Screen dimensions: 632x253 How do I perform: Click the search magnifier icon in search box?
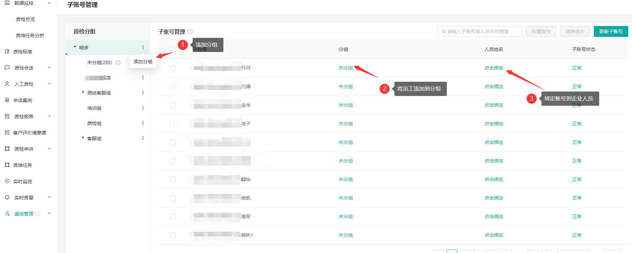(x=444, y=31)
